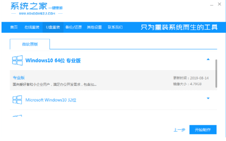Collapse the Windows10 64位 专业版 section
Image resolution: width=226 pixels, height=141 pixels.
pyautogui.click(x=208, y=59)
